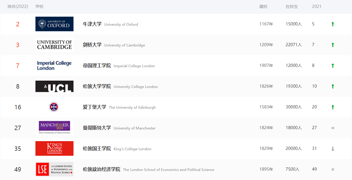Select the 学校 column header

40,6
